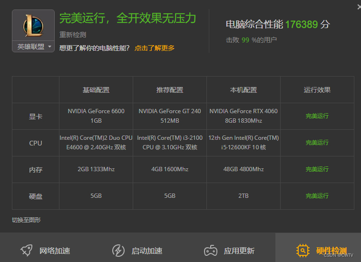361x262 pixels.
Task: Click the 2TB disk cell
Action: coord(244,196)
